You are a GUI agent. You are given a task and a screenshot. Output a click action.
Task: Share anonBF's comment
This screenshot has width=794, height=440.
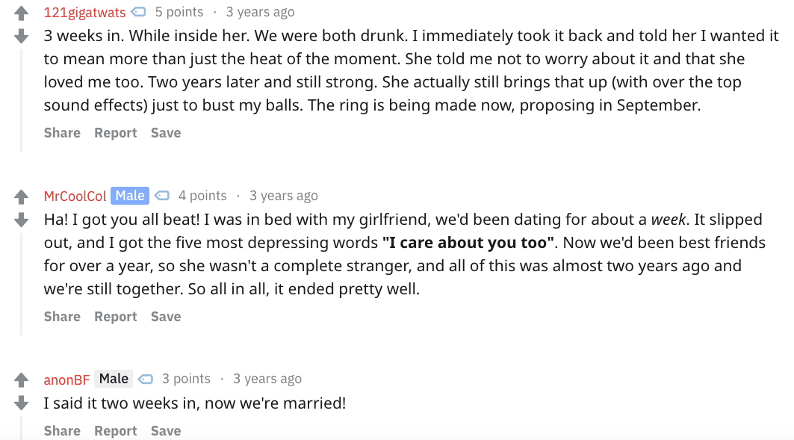[62, 431]
